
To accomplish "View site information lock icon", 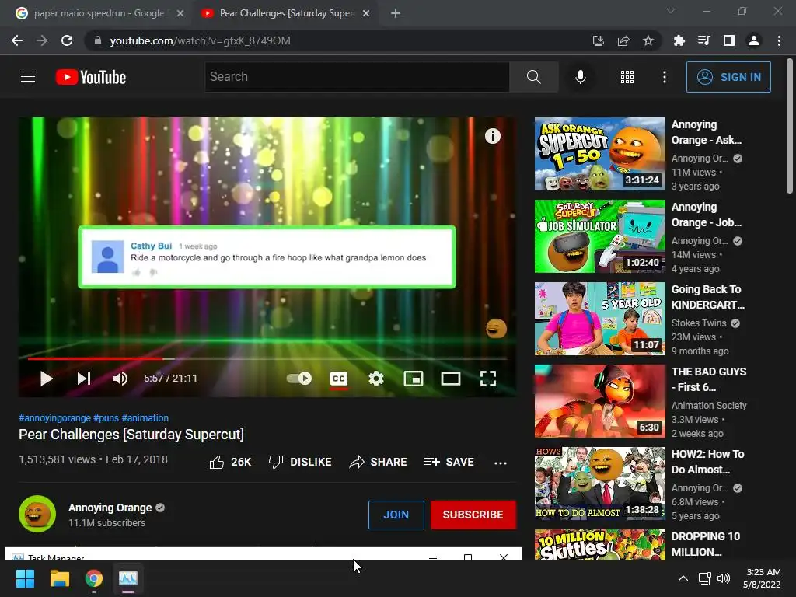I will click(x=97, y=40).
